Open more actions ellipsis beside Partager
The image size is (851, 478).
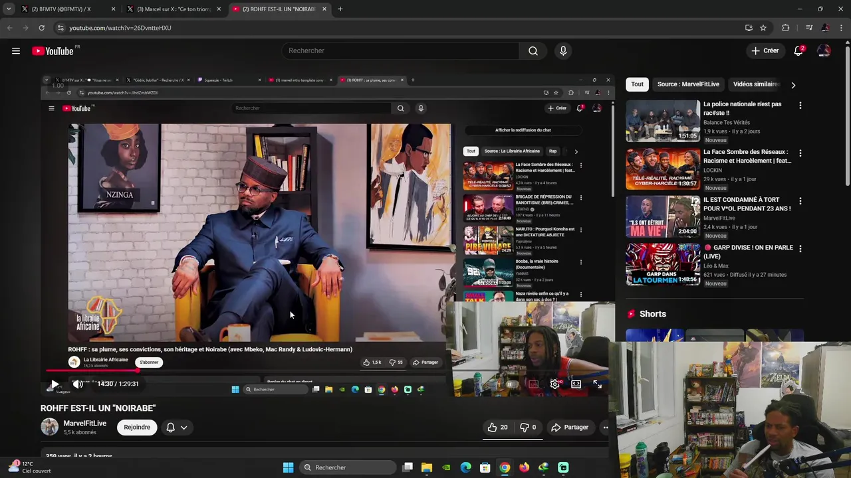pos(605,428)
